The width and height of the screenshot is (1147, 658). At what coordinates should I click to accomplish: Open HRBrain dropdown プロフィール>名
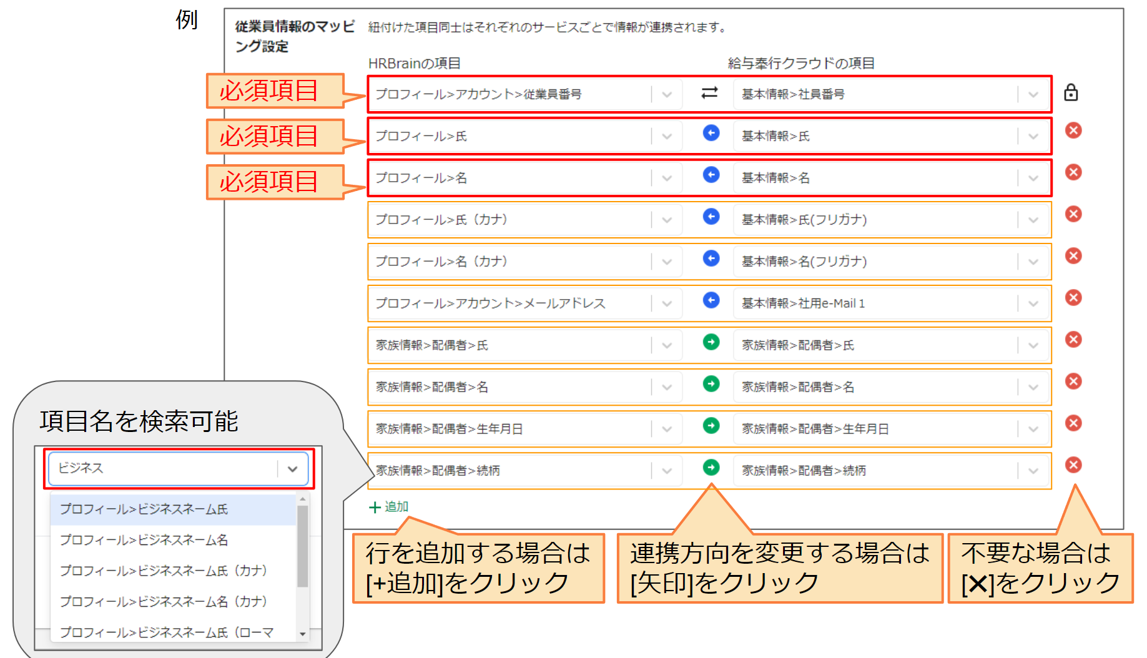pos(526,178)
